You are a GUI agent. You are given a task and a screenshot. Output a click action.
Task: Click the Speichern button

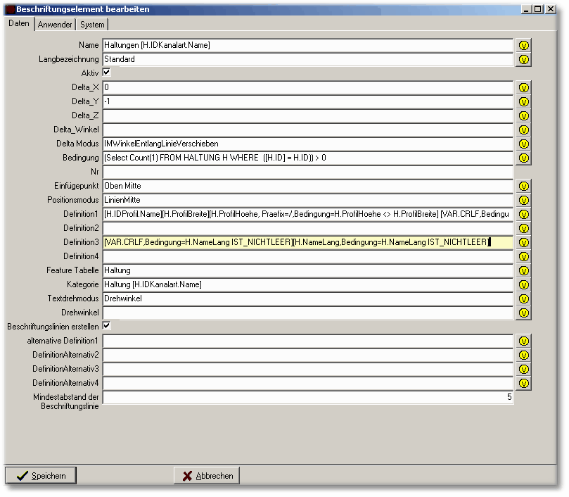point(41,476)
